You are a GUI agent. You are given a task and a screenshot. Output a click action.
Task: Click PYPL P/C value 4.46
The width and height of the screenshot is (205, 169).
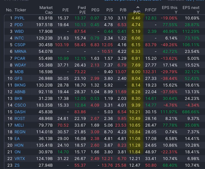point(136,18)
